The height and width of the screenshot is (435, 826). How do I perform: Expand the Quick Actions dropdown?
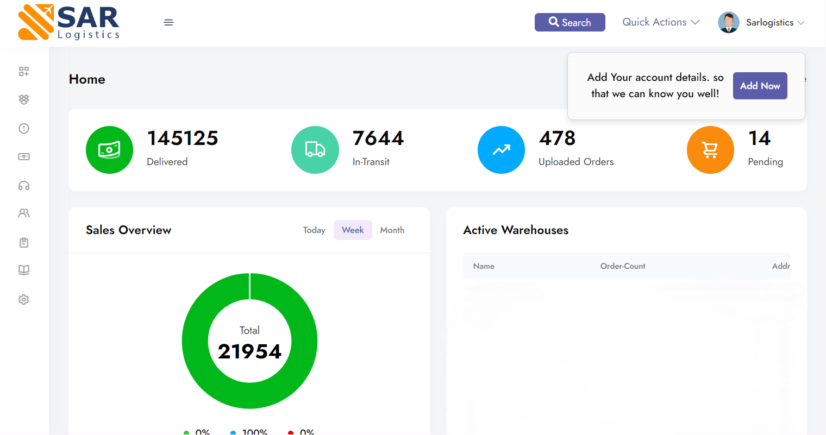coord(661,22)
